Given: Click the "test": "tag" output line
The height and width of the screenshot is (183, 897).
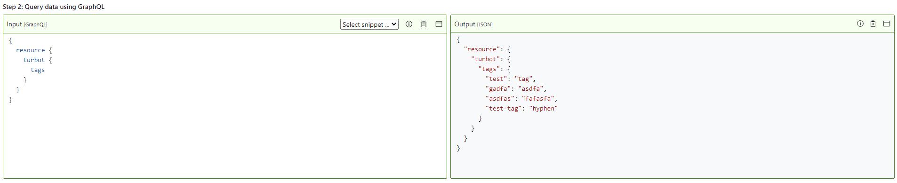Looking at the screenshot, I should point(511,79).
